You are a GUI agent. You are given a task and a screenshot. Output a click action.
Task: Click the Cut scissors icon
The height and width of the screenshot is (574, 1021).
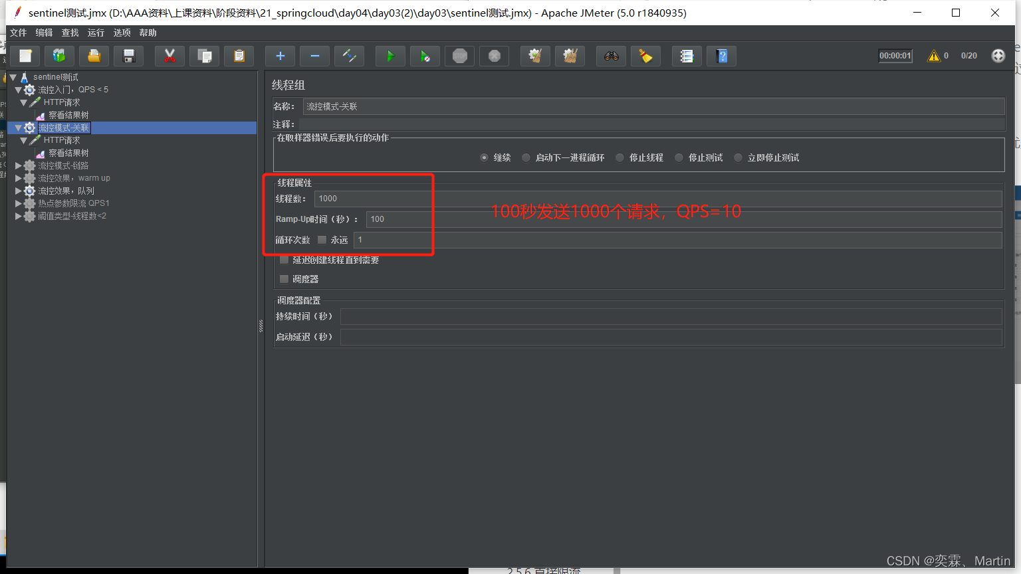[x=170, y=56]
